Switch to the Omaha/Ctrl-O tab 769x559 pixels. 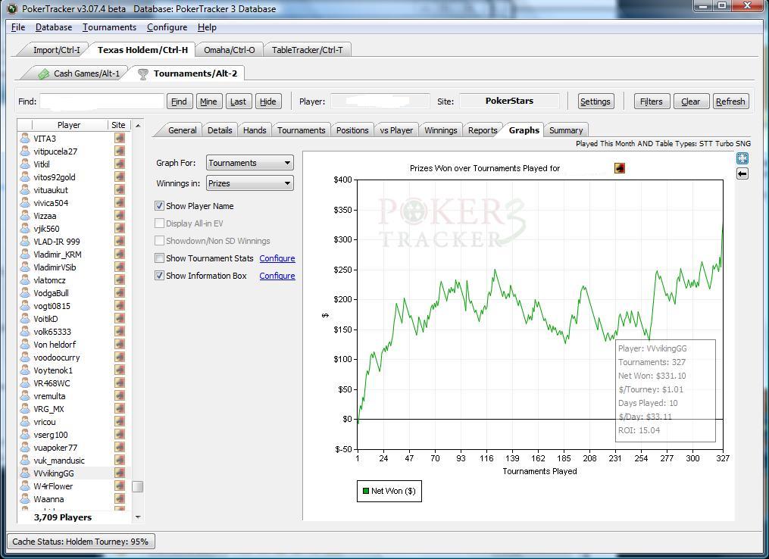click(229, 49)
